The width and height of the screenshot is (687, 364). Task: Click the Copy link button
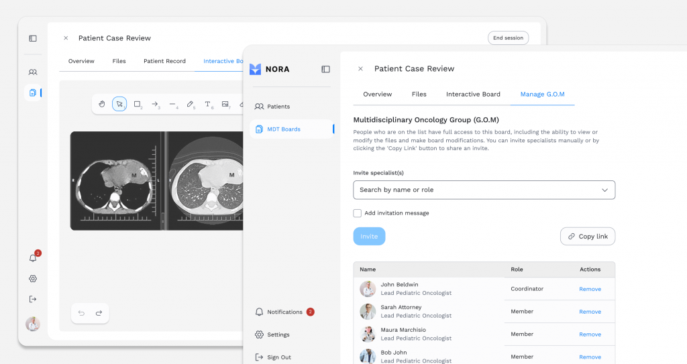tap(588, 237)
